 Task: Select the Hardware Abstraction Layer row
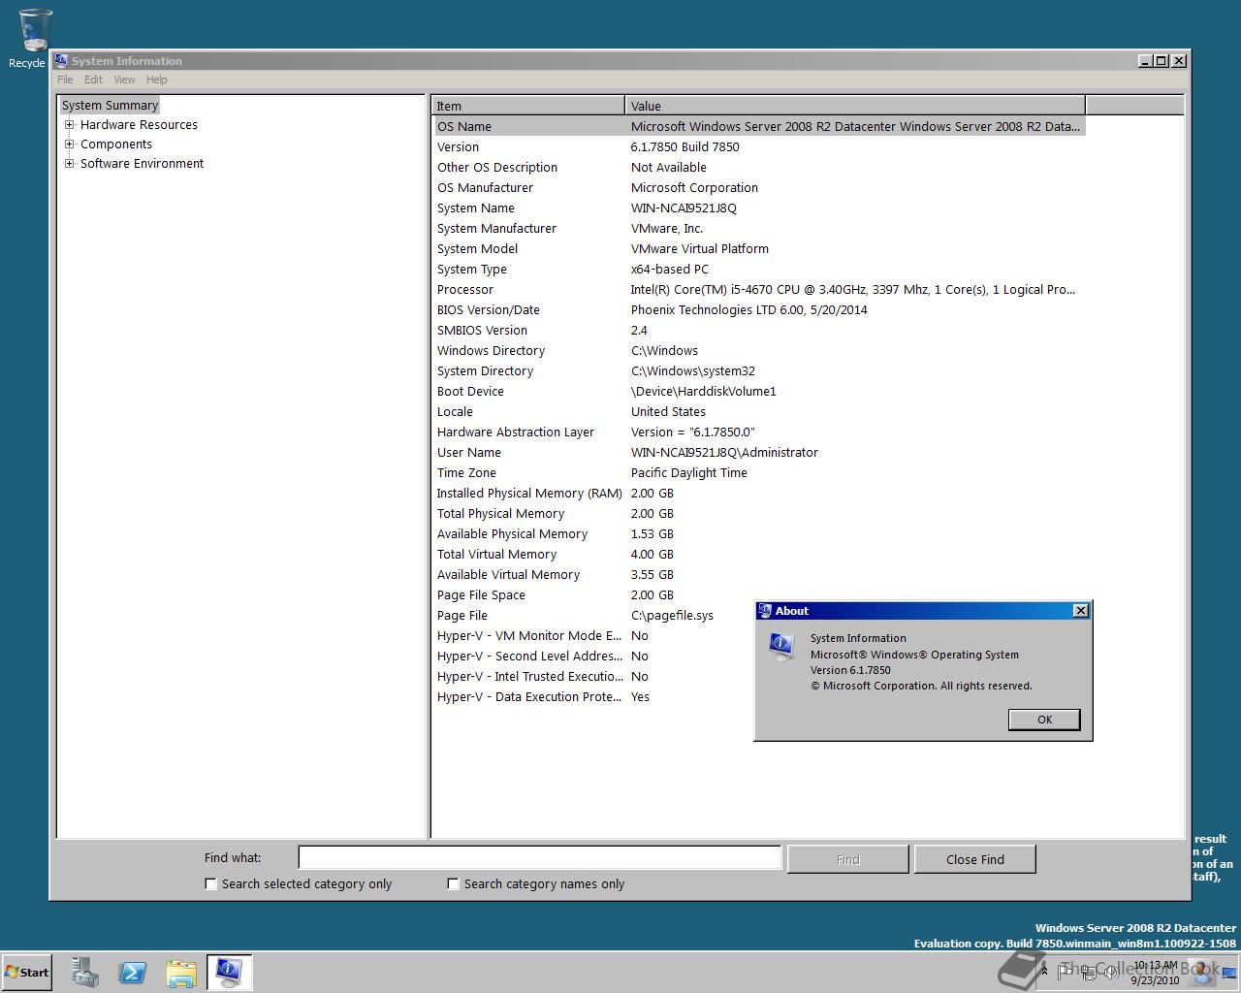click(x=759, y=432)
